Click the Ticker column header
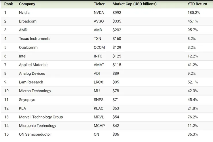213x142 pixels. pyautogui.click(x=99, y=4)
